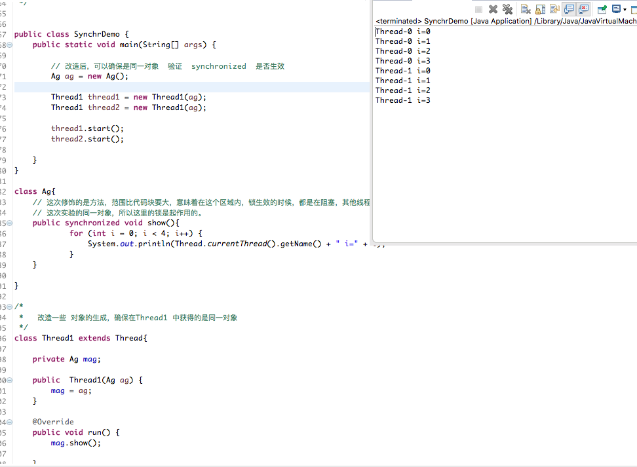Click the comment line mentioning Thread1 in the block comment
The height and width of the screenshot is (467, 637).
coord(128,318)
